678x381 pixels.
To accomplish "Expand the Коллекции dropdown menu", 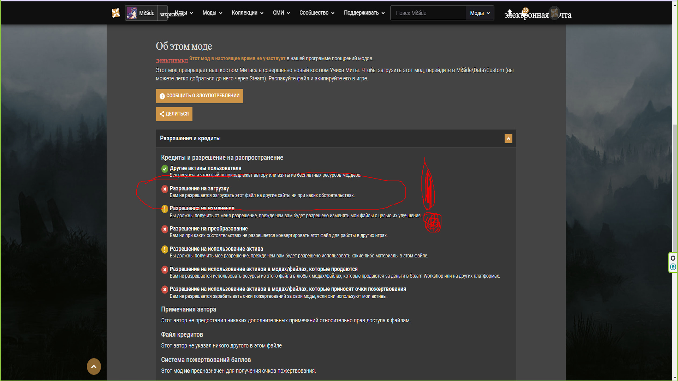I will 247,13.
